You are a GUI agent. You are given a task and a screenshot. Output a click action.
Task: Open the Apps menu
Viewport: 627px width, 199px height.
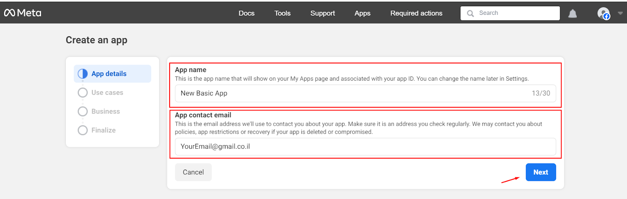coord(362,13)
